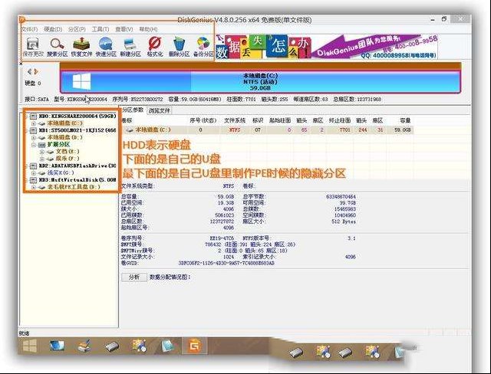Open the 硬盘(D) menu

point(53,29)
